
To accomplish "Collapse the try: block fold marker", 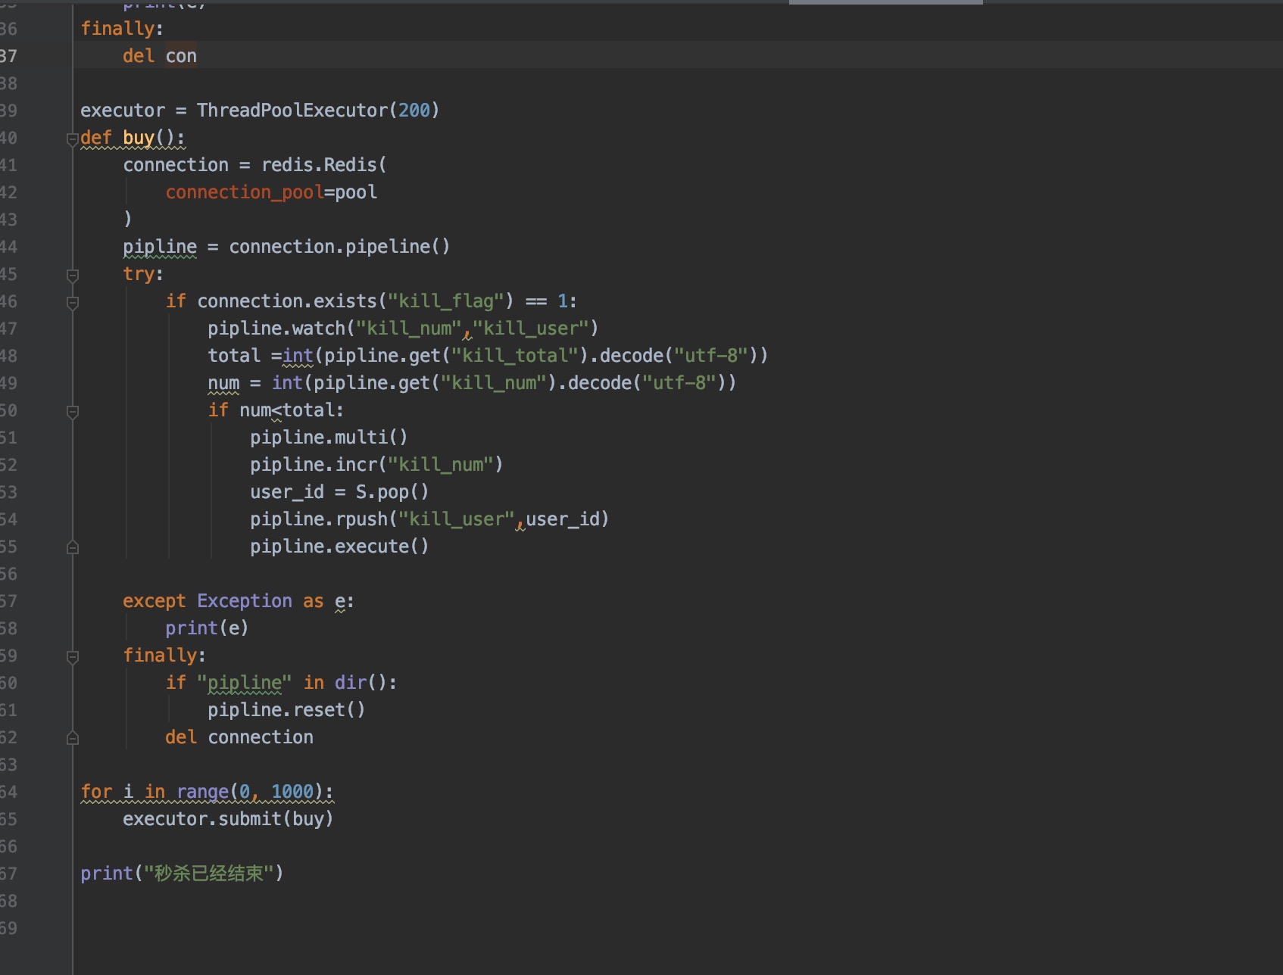I will (73, 275).
